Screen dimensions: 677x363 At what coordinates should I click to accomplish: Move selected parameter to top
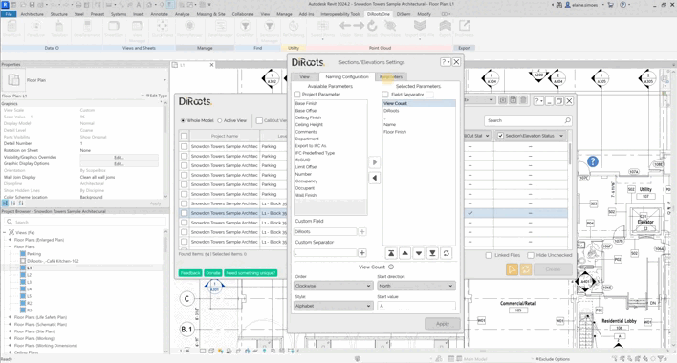pyautogui.click(x=391, y=253)
